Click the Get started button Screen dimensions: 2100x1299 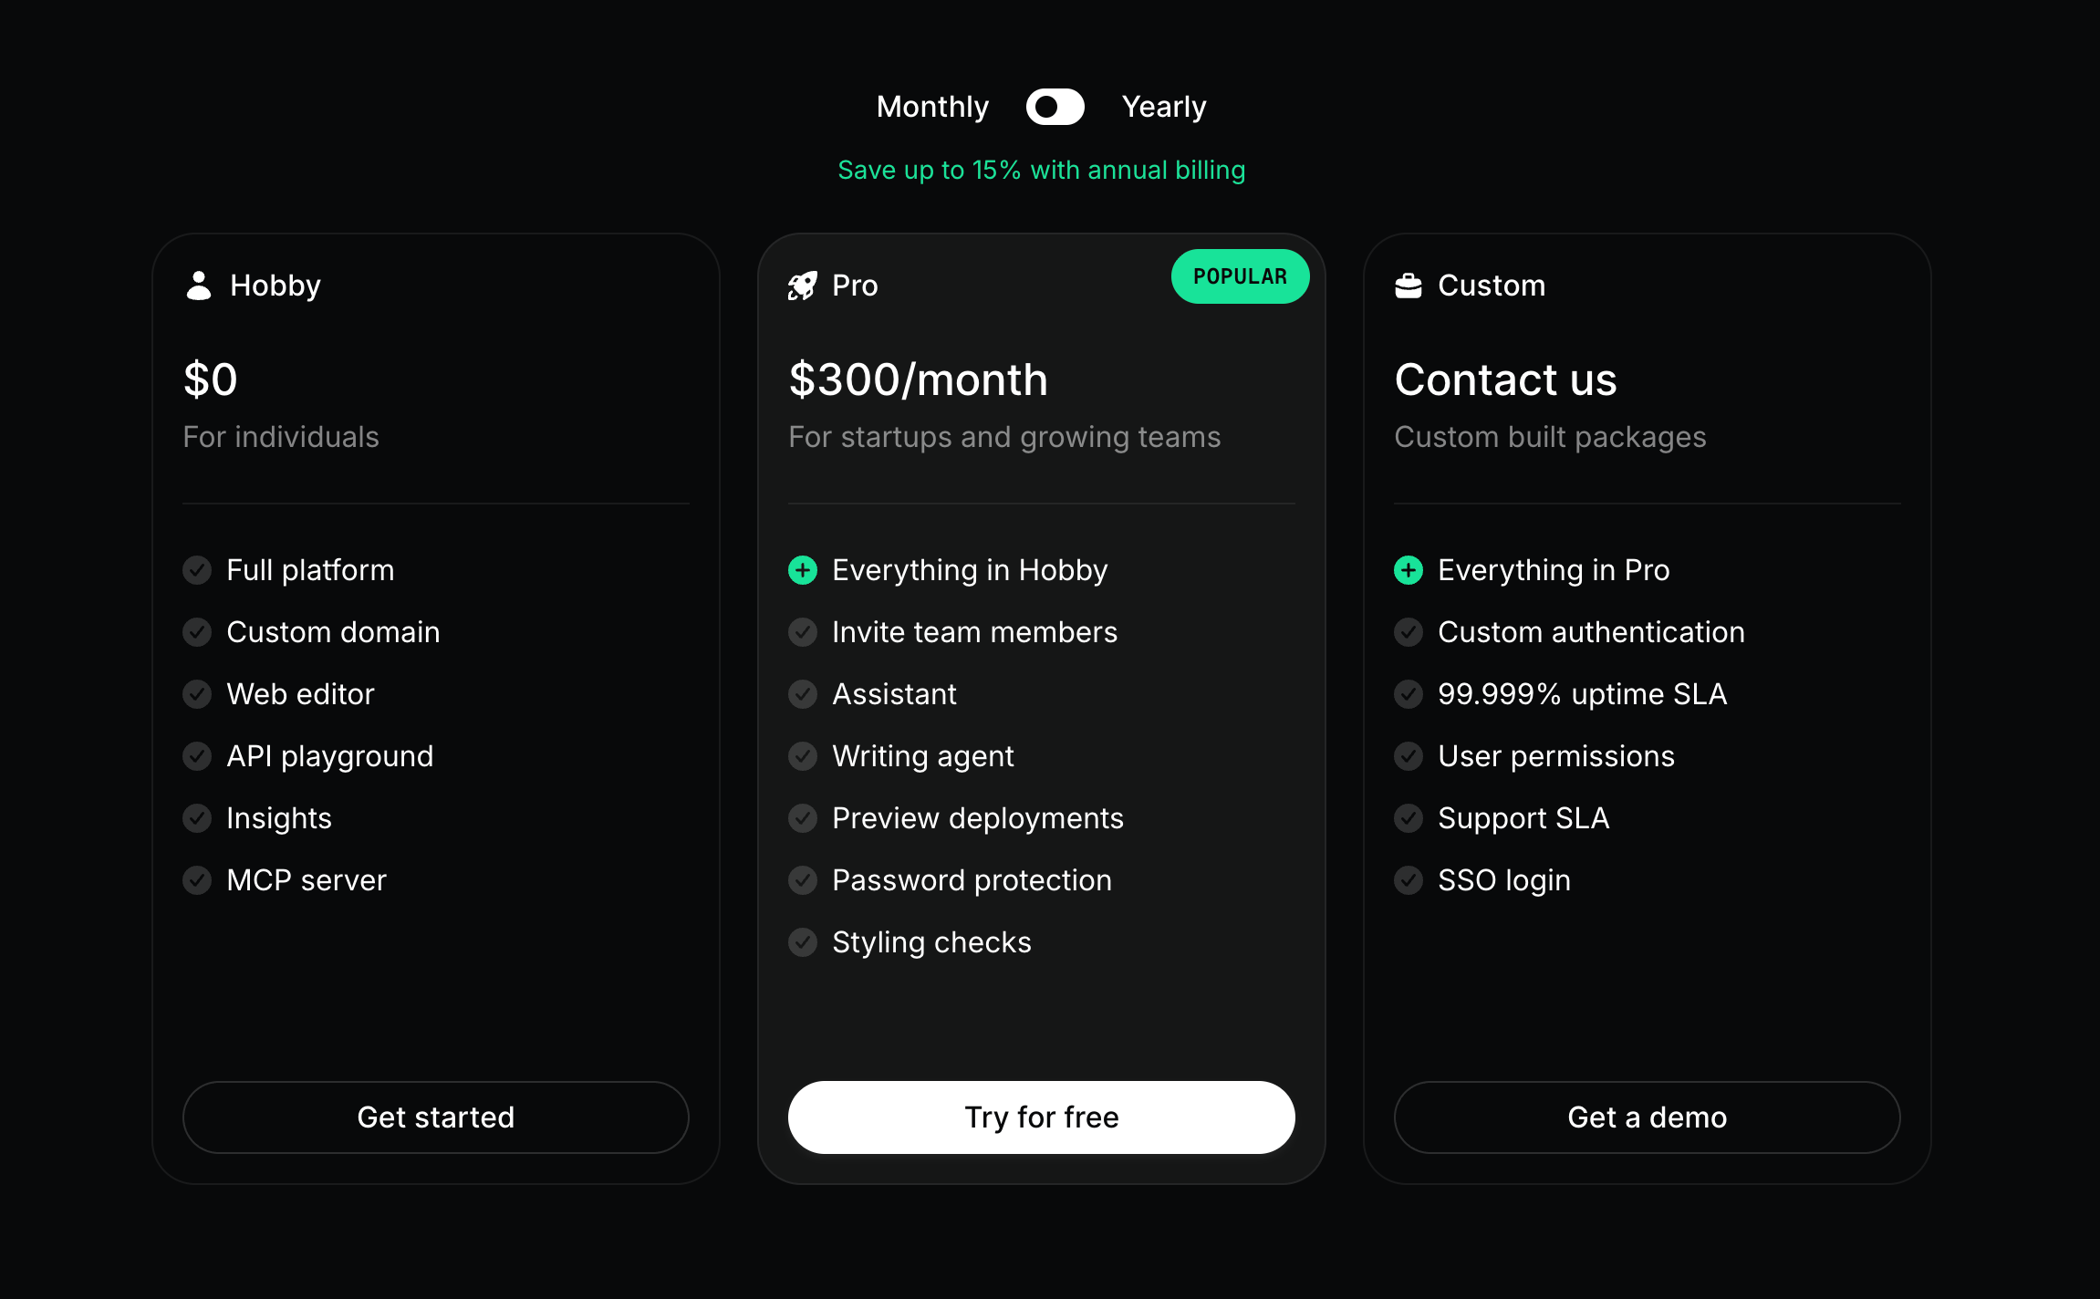435,1117
